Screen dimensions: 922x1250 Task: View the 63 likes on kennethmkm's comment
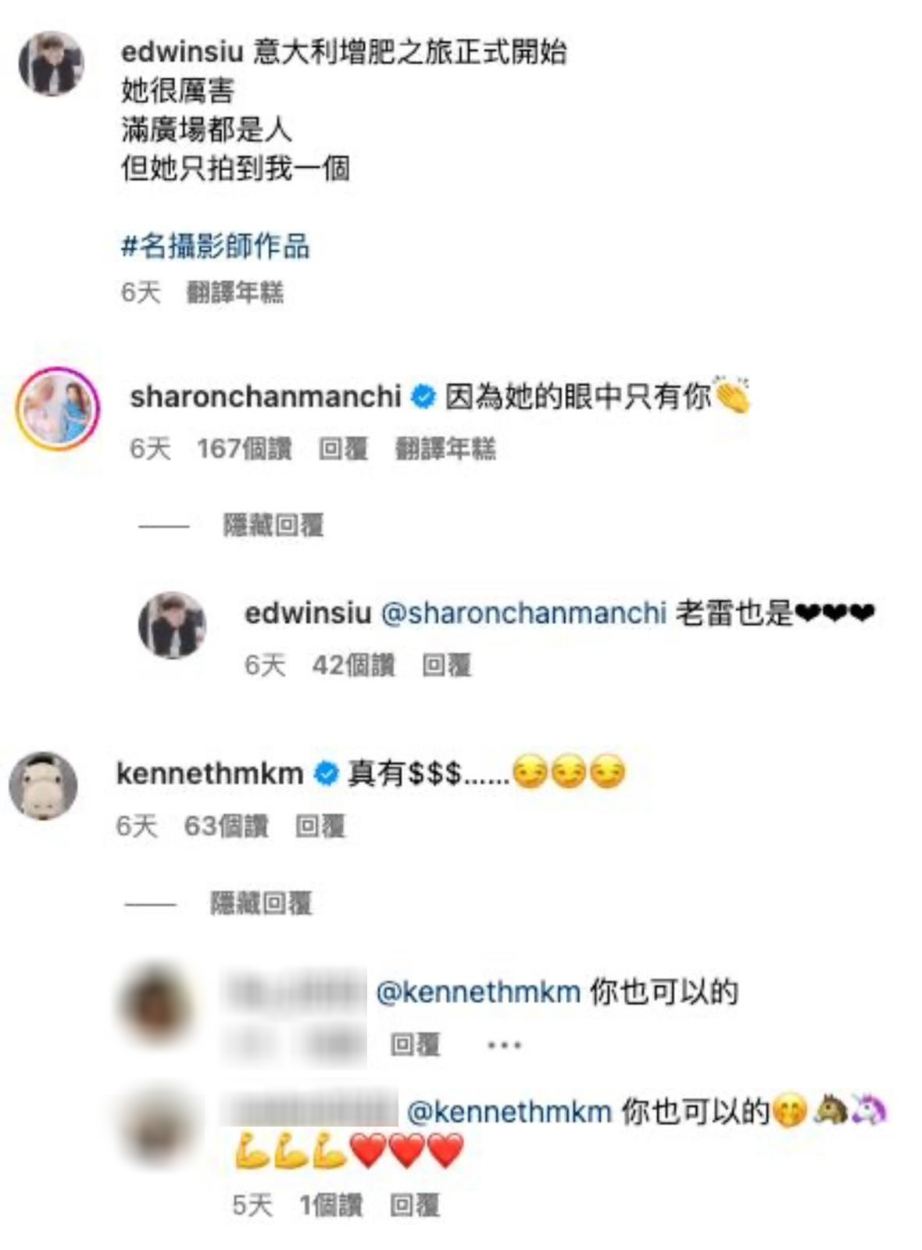point(226,826)
